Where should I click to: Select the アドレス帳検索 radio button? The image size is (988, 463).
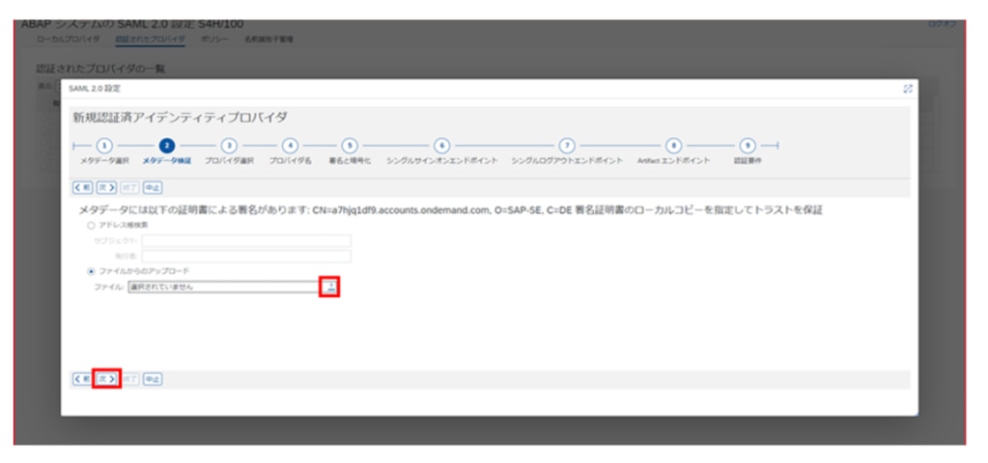coord(91,226)
